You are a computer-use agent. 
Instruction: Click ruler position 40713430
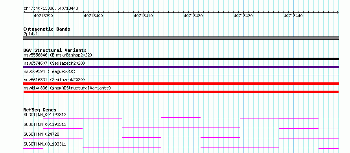[x=243, y=16]
